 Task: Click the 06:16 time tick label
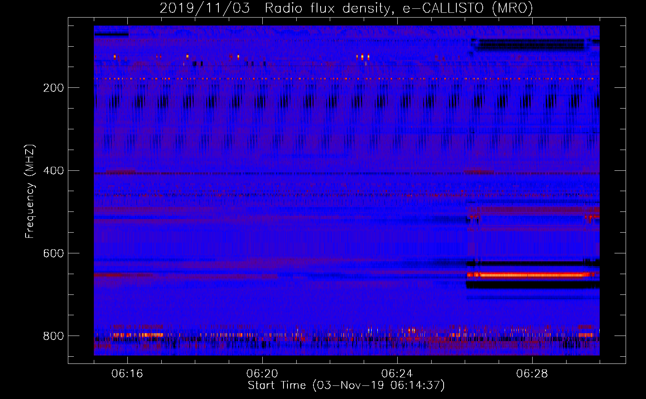coord(127,374)
